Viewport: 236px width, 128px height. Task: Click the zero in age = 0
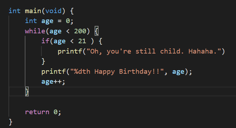68,21
